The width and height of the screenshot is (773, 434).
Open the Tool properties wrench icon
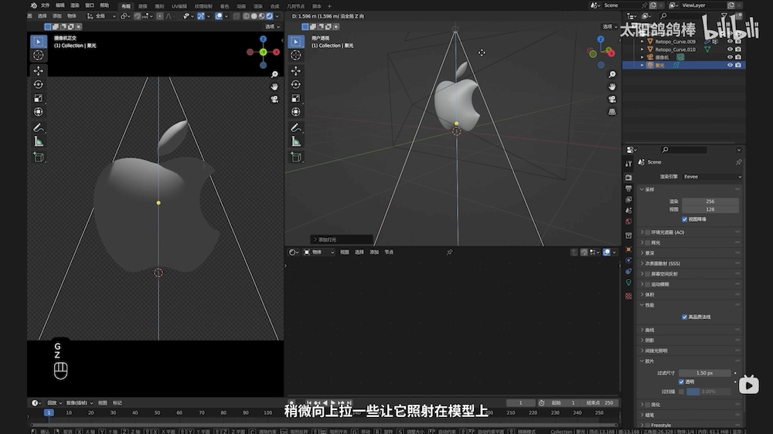pyautogui.click(x=628, y=164)
